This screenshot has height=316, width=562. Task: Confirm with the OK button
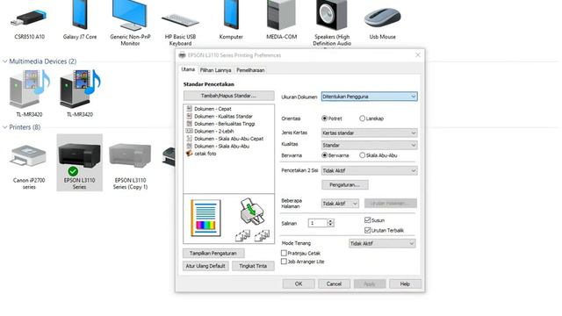tap(299, 284)
